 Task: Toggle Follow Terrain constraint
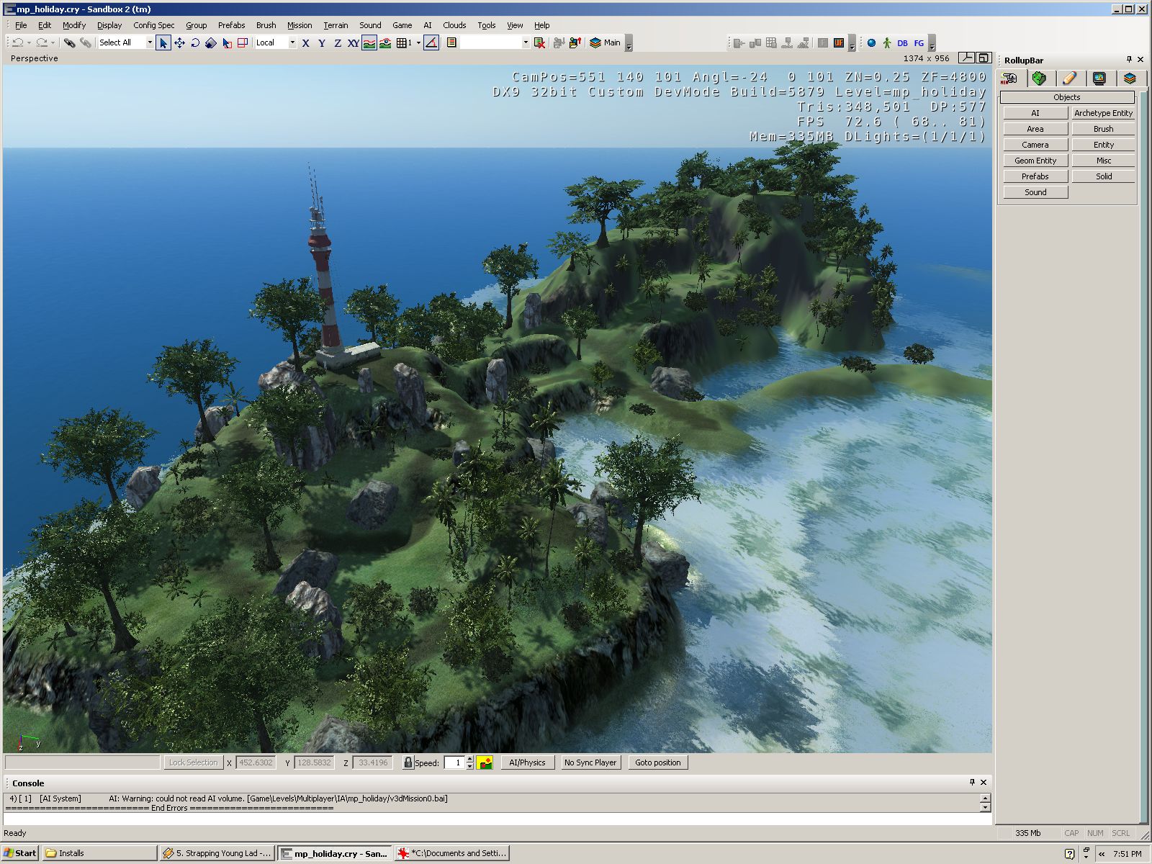pos(369,42)
